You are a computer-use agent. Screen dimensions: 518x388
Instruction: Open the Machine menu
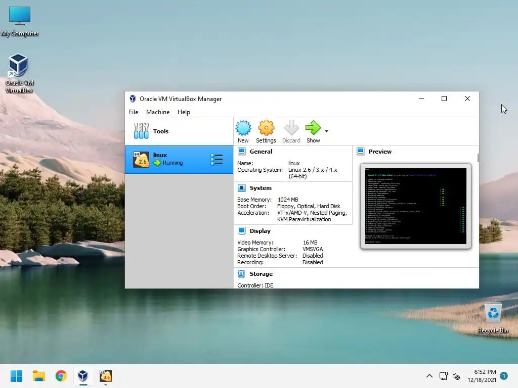[x=158, y=112]
